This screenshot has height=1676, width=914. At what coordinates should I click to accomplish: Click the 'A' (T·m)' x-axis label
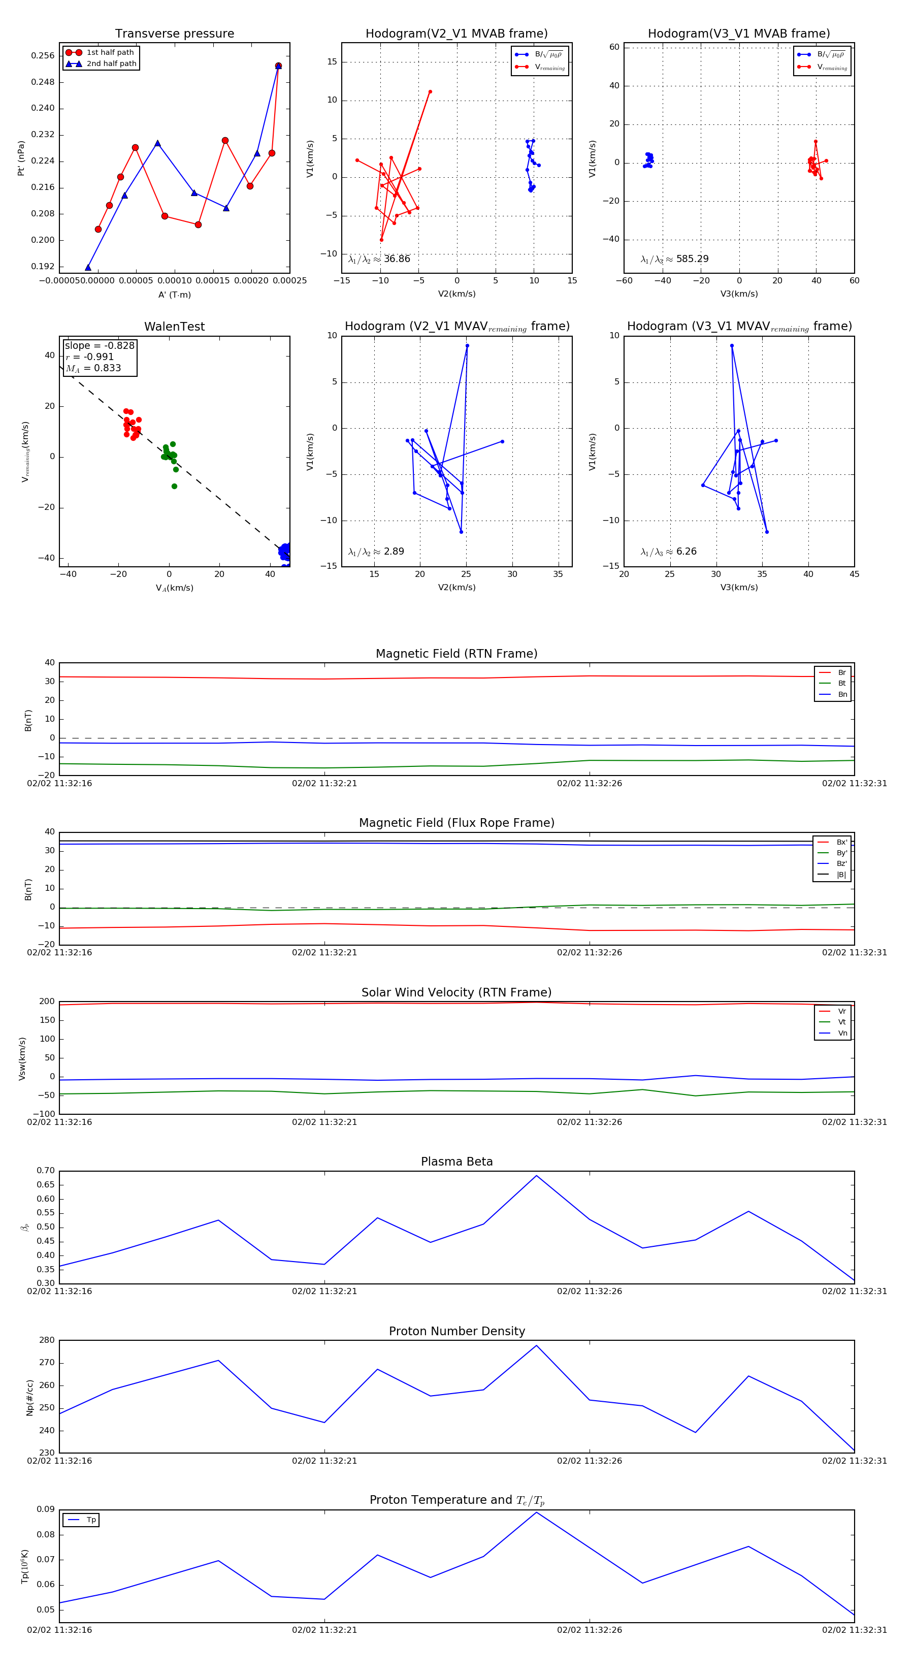pyautogui.click(x=174, y=295)
